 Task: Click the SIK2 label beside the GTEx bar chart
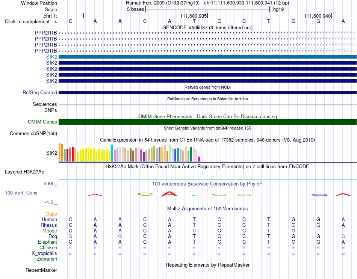(52, 153)
